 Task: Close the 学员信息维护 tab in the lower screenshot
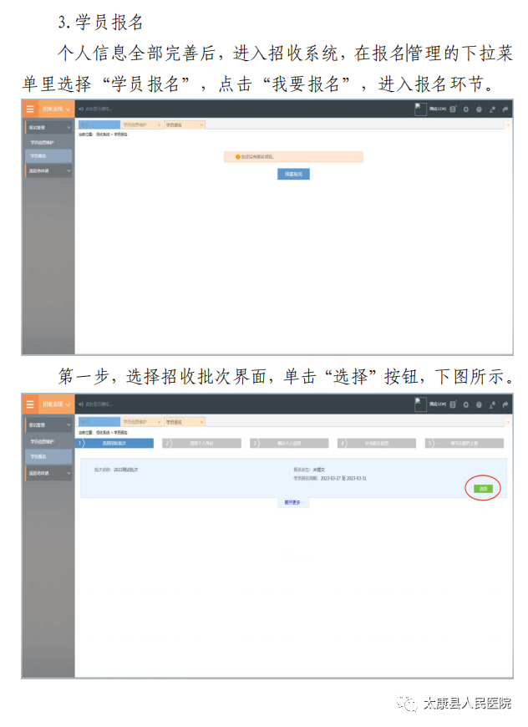pos(159,422)
